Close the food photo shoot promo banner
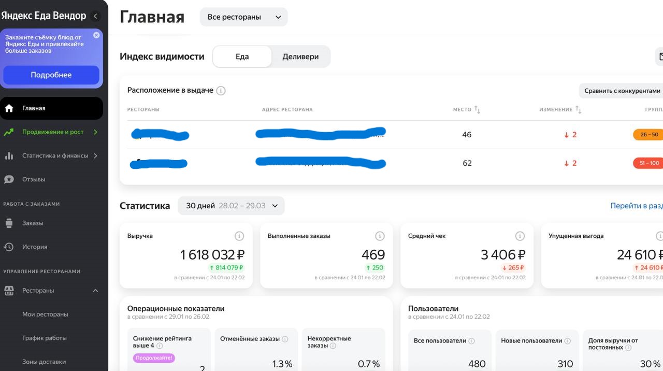This screenshot has width=663, height=371. pos(96,35)
